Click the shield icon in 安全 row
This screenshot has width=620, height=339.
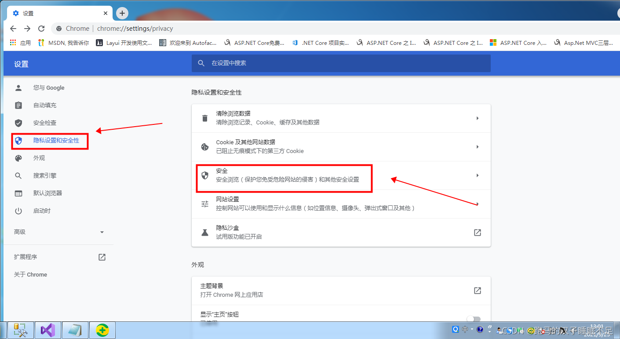[205, 175]
